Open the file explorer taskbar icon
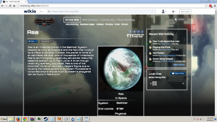Image resolution: width=217 pixels, height=122 pixels. coord(11,119)
